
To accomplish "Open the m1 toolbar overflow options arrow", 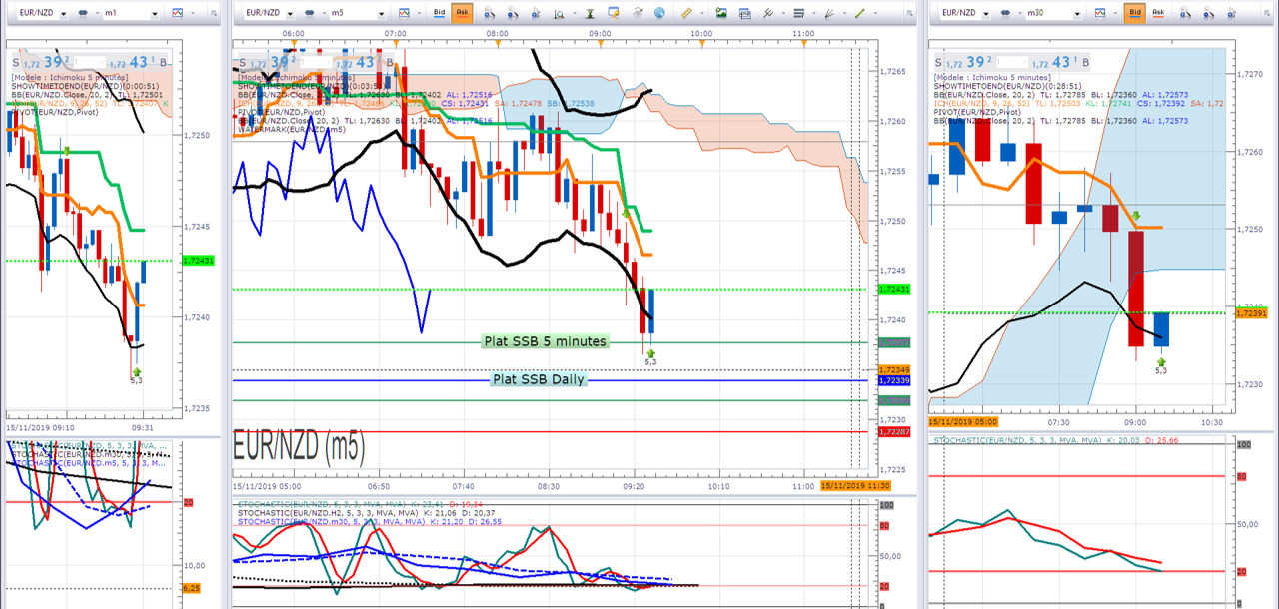I will (x=214, y=13).
